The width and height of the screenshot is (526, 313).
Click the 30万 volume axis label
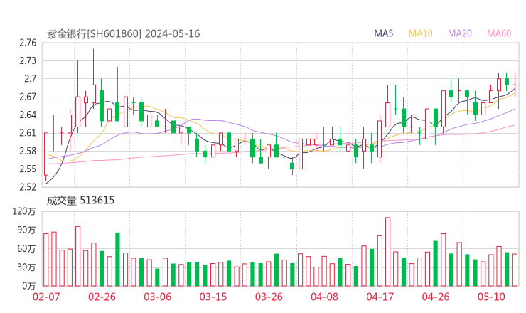coord(26,267)
